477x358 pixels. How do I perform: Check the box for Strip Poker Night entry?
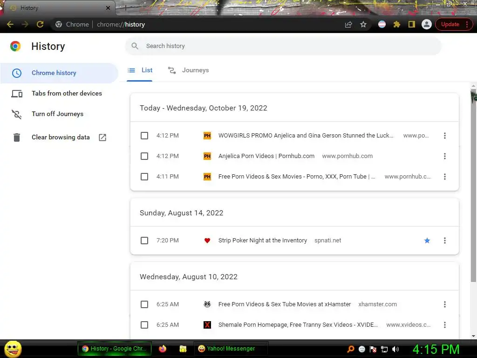pos(144,241)
